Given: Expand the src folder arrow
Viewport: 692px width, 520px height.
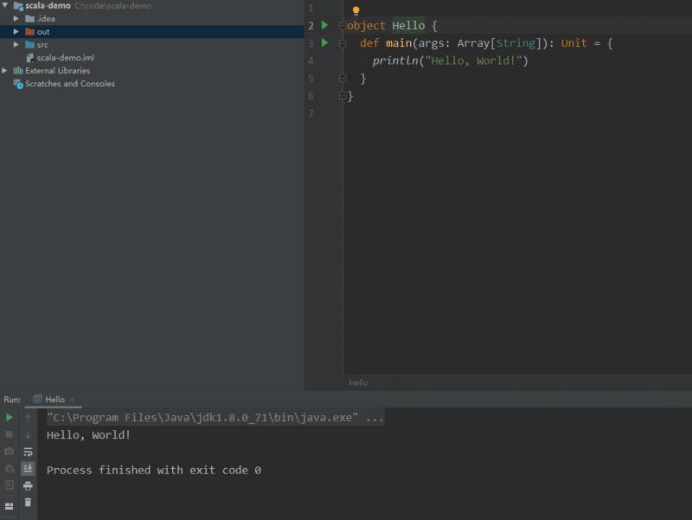Looking at the screenshot, I should [16, 45].
